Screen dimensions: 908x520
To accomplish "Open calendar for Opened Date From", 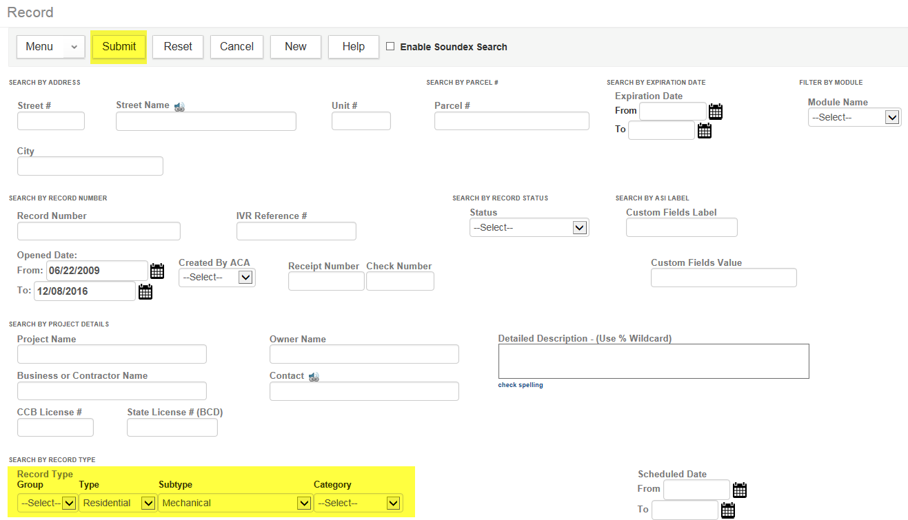I will [157, 271].
